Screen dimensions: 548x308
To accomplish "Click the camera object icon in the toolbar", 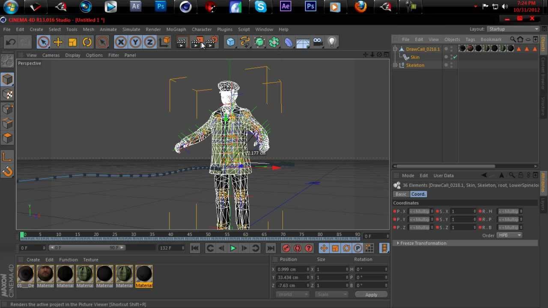I will [317, 42].
